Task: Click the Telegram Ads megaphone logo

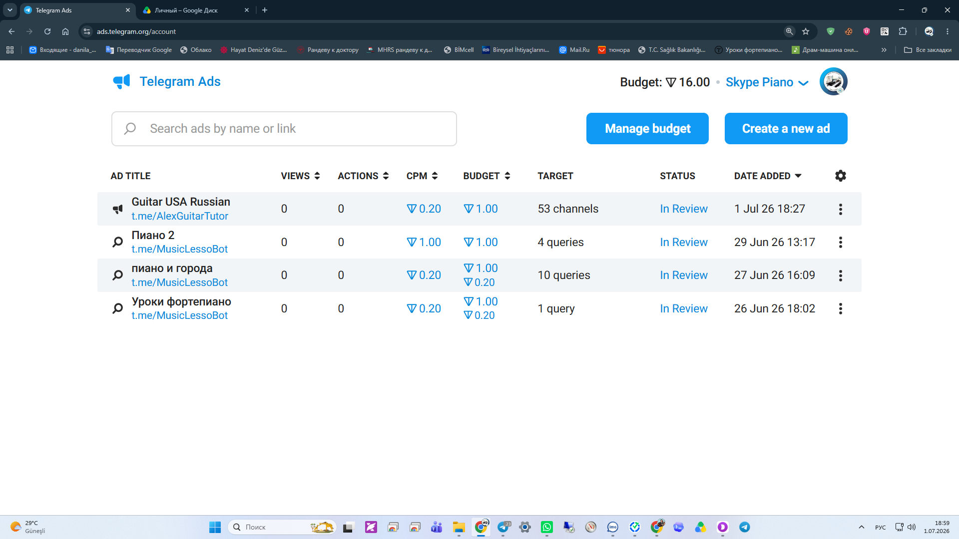Action: [121, 81]
